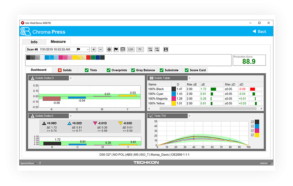Click the Back button

tap(259, 32)
